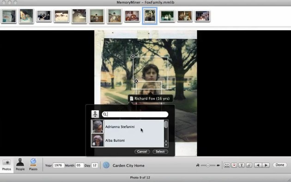
Task: Remove the lower face selection box
Action: coord(136,81)
